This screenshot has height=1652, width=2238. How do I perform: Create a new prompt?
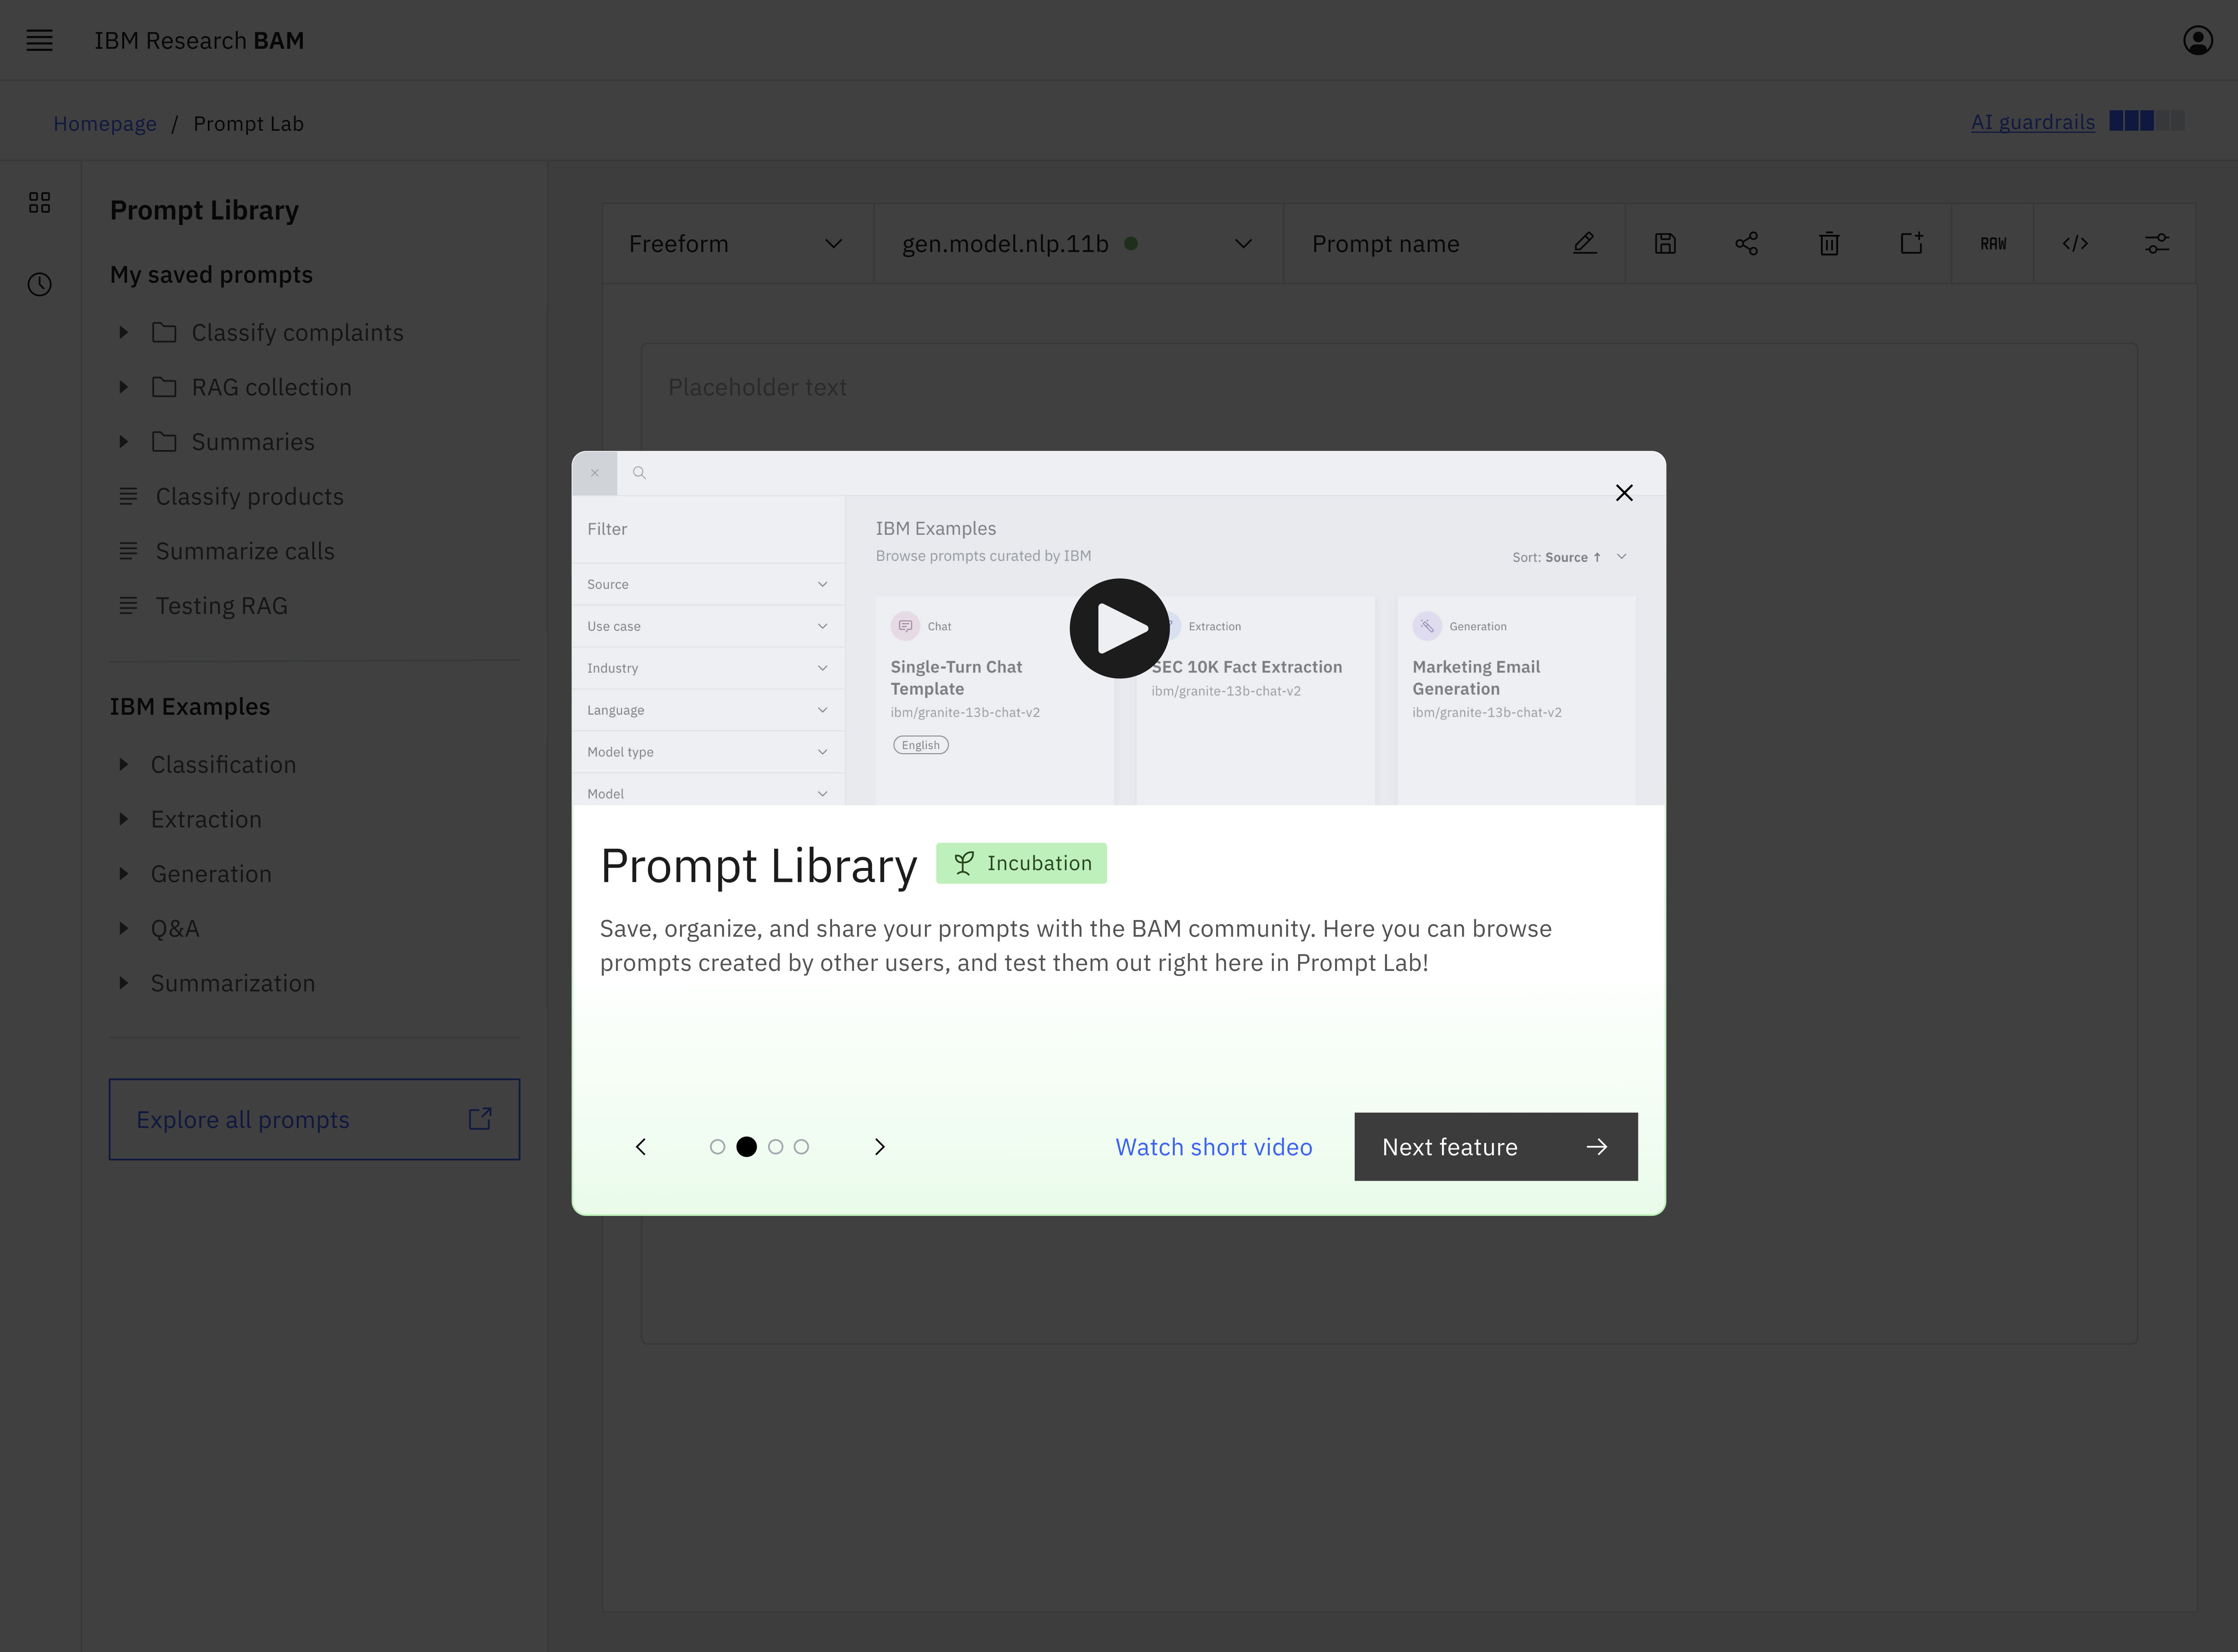[x=1911, y=243]
